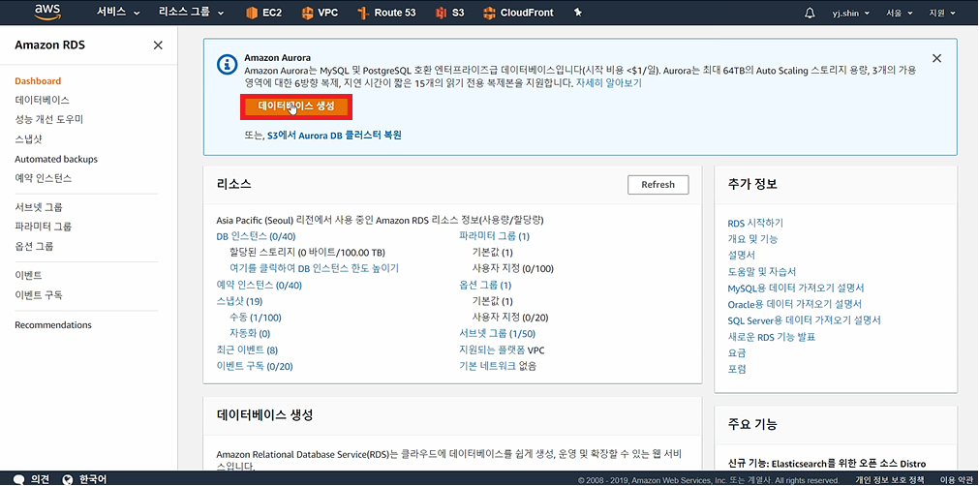Open the 지원 support dropdown
The height and width of the screenshot is (486, 979).
943,14
